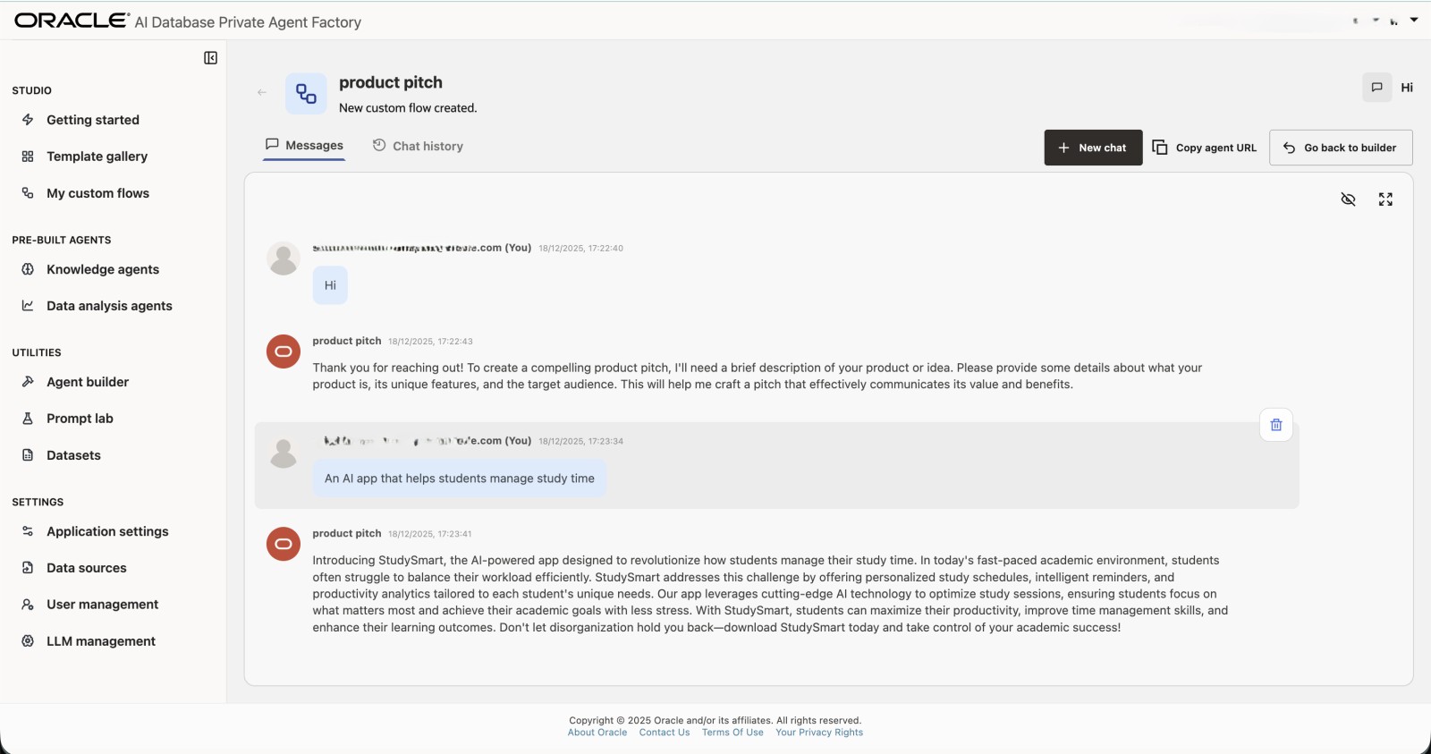
Task: Open Your Privacy Rights link
Action: tap(819, 733)
